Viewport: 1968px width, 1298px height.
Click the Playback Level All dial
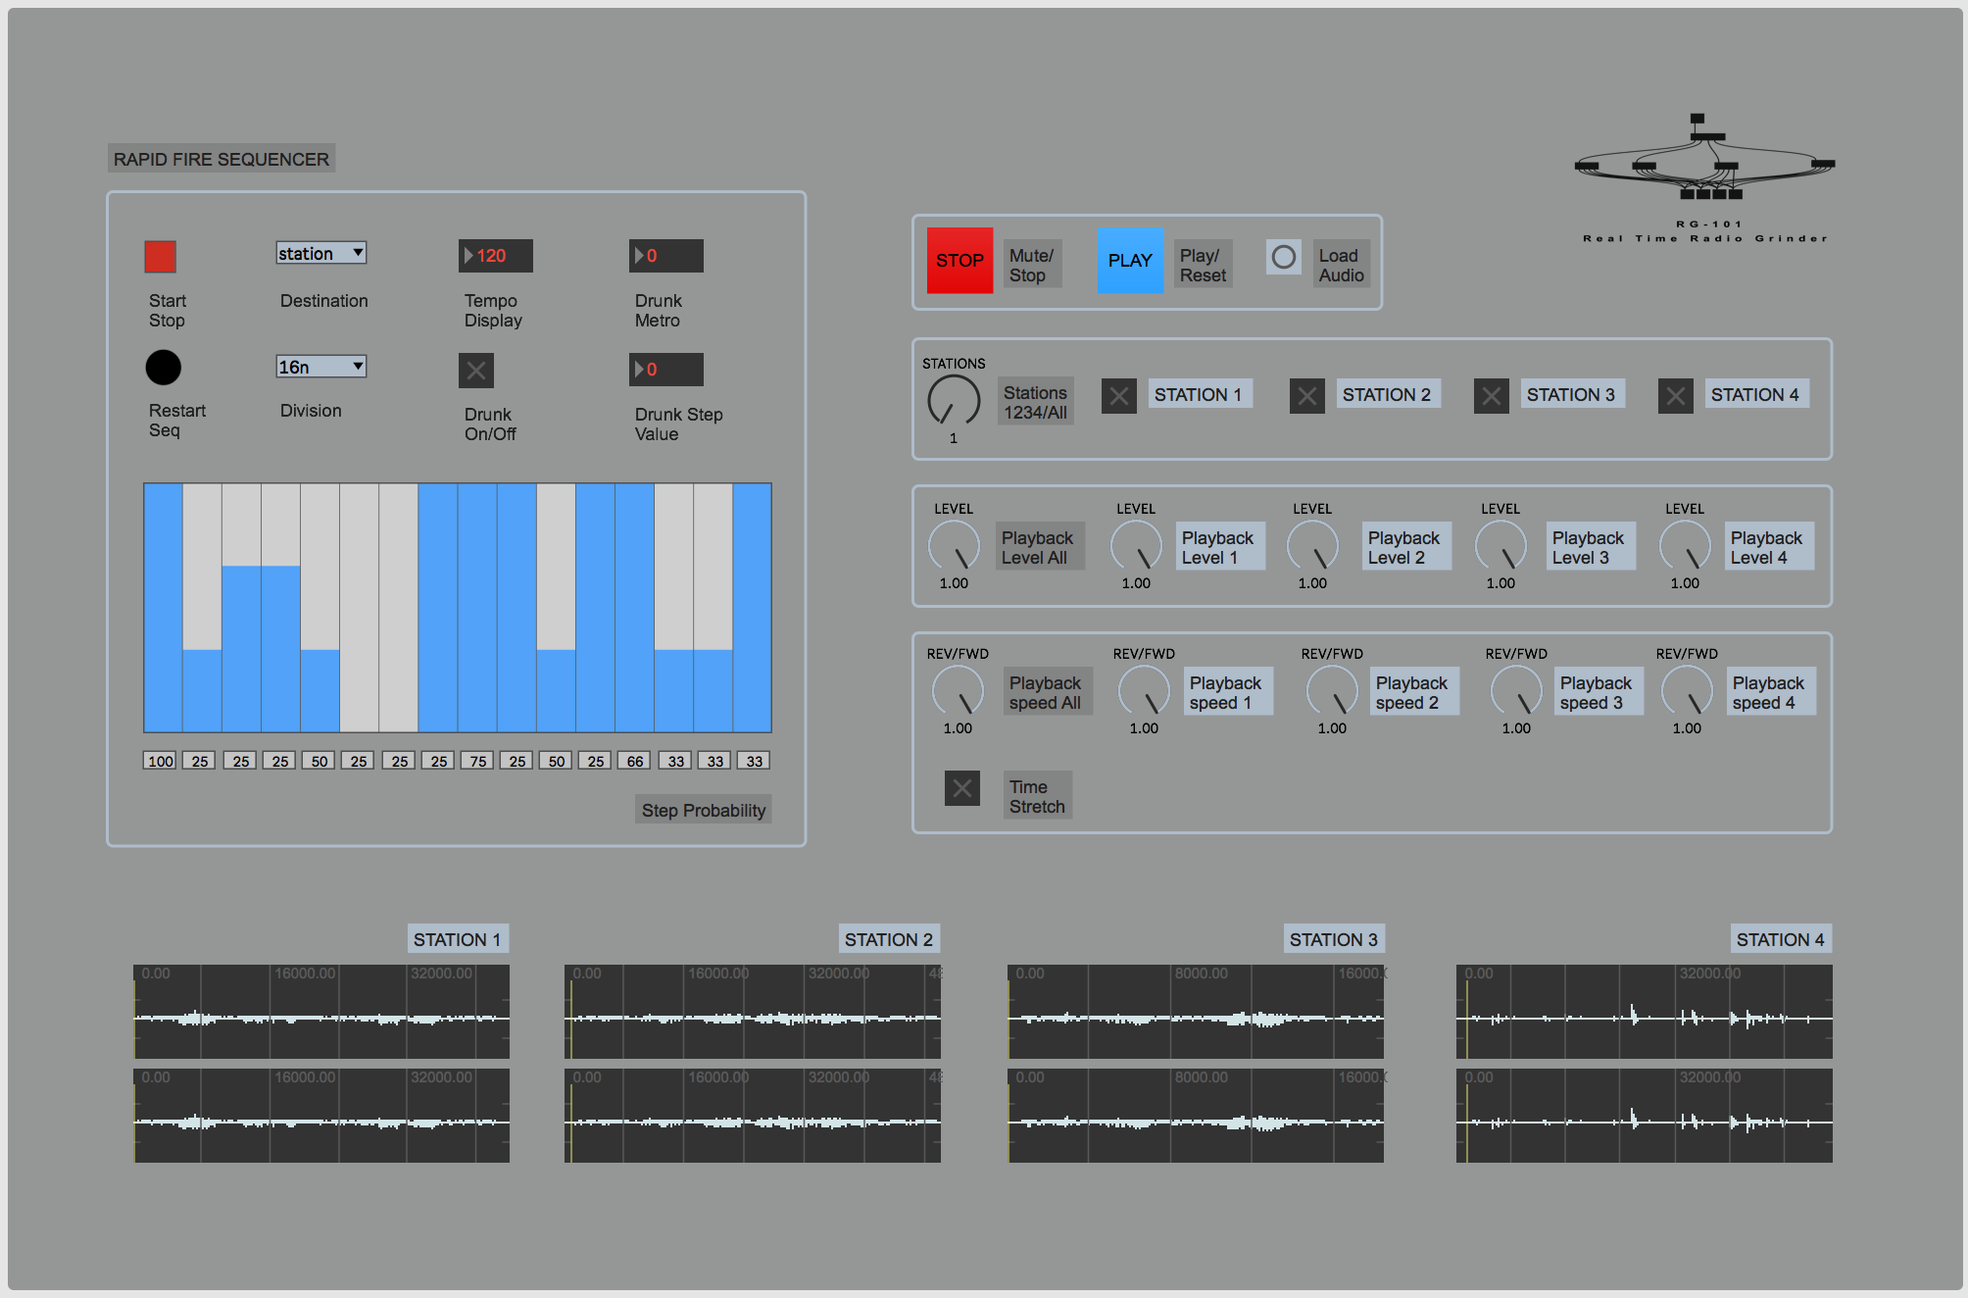(x=954, y=546)
